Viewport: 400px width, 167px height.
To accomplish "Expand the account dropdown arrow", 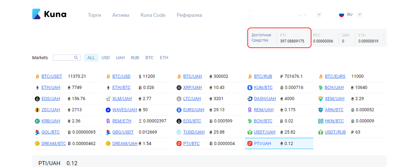I will point(319,15).
